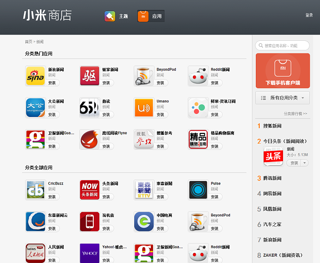Open BeyondPod icon in hot apps section
Image resolution: width=320 pixels, height=263 pixels.
[x=144, y=76]
